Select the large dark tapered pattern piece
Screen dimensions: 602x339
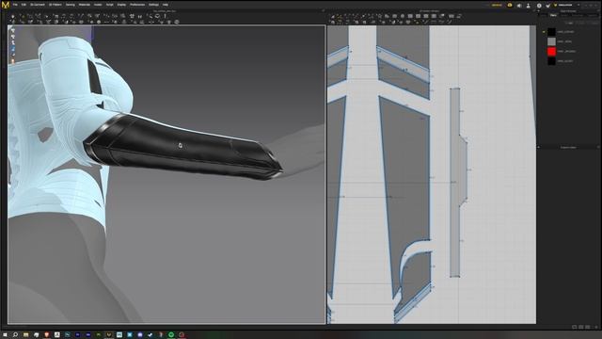pyautogui.click(x=406, y=185)
